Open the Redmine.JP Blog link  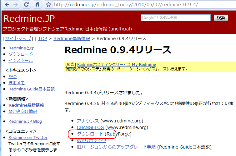coord(25,121)
